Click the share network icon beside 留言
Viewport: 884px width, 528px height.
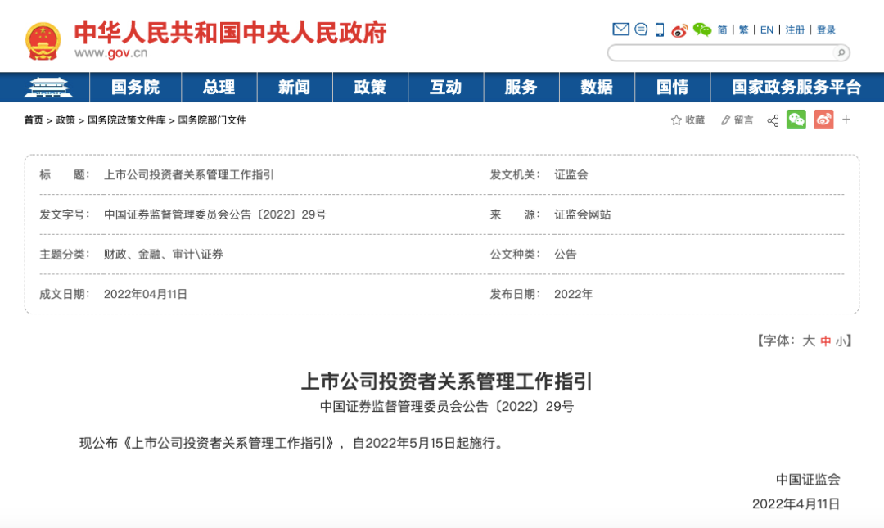point(773,120)
